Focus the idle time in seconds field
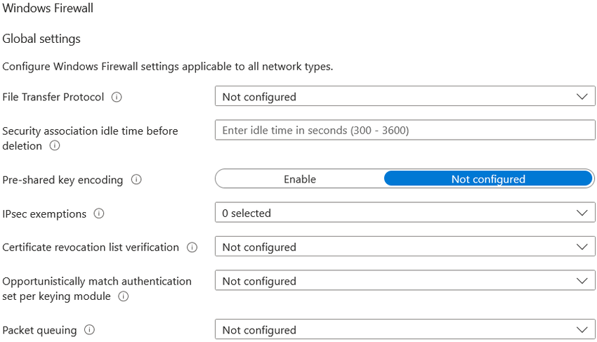Viewport: 597px width, 342px height. 405,130
